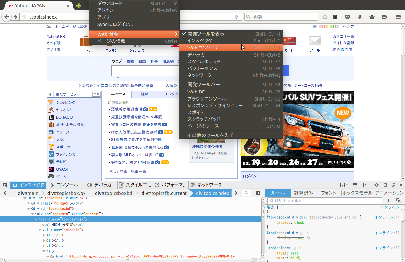Select Web コンソール from the submenu

203,48
